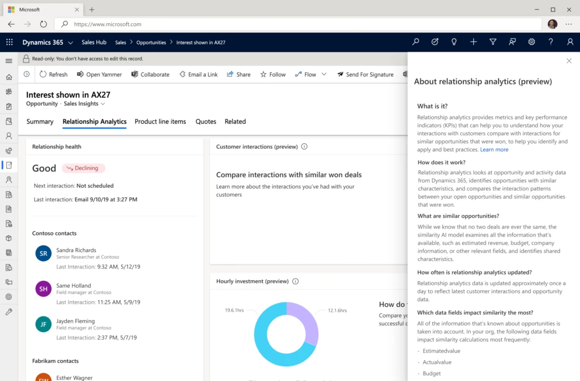The width and height of the screenshot is (580, 381).
Task: Open quick create with the plus icon
Action: coord(474,42)
